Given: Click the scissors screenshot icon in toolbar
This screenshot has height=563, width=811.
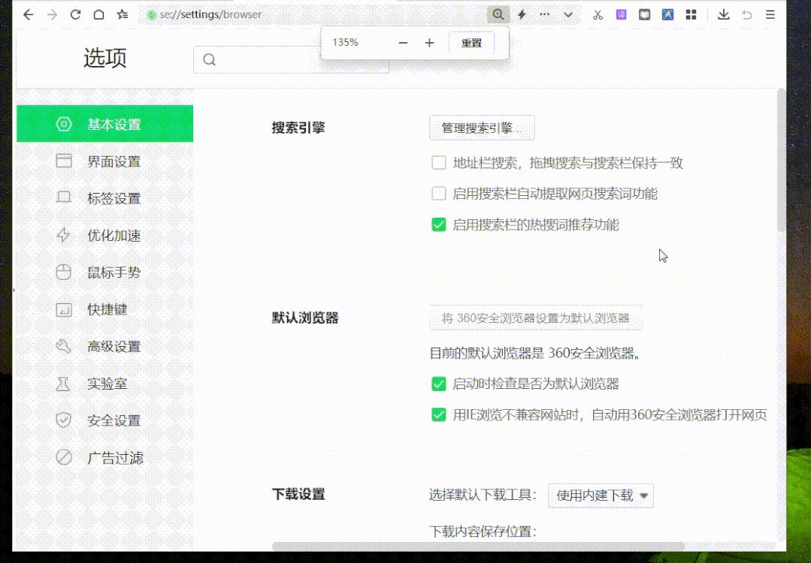Looking at the screenshot, I should (x=598, y=14).
